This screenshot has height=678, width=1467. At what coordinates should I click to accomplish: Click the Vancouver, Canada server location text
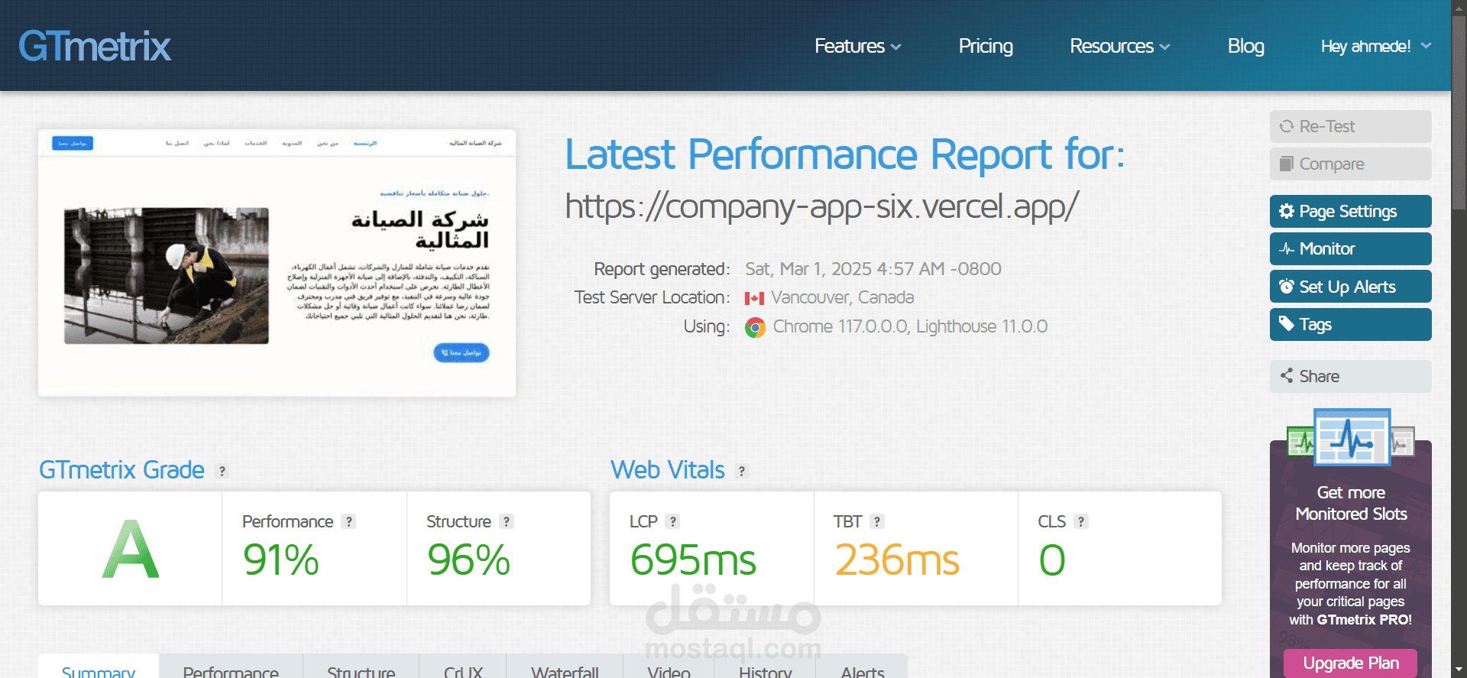pos(842,297)
